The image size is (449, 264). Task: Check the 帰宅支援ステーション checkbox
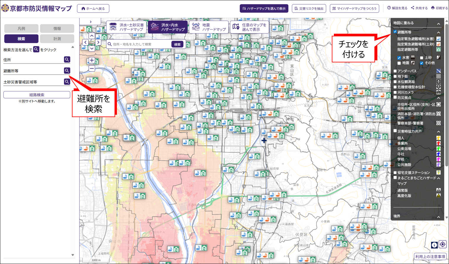[x=395, y=172]
